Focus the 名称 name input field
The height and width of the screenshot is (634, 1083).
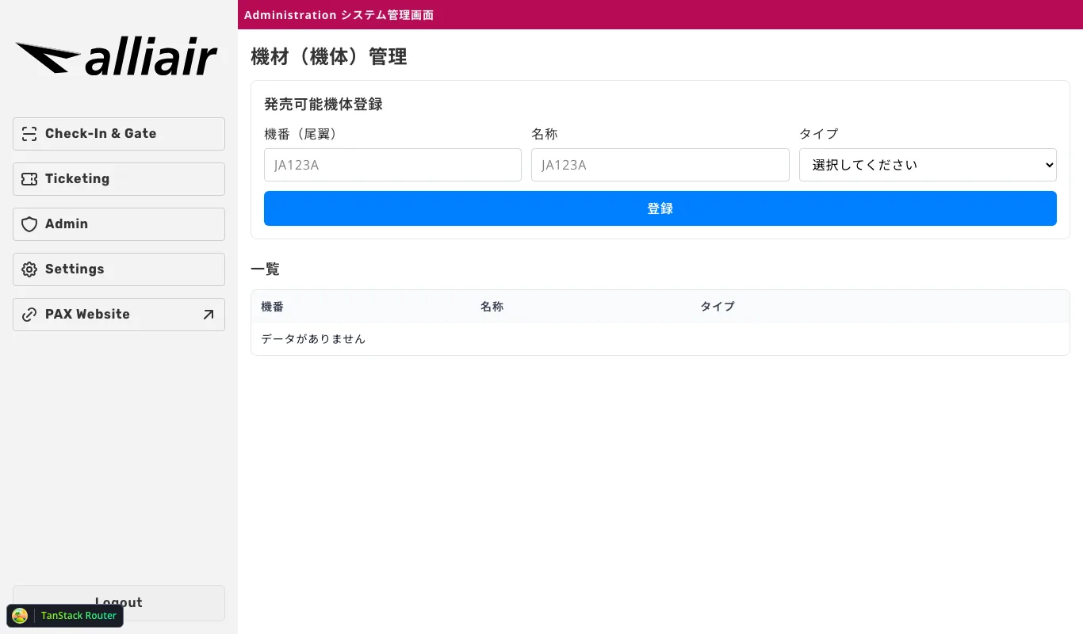[660, 165]
